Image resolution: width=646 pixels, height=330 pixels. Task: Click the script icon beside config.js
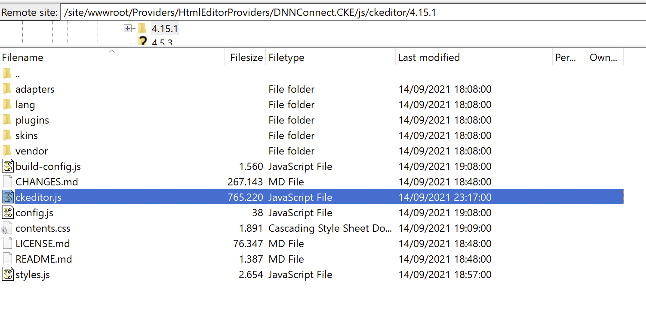click(x=8, y=212)
